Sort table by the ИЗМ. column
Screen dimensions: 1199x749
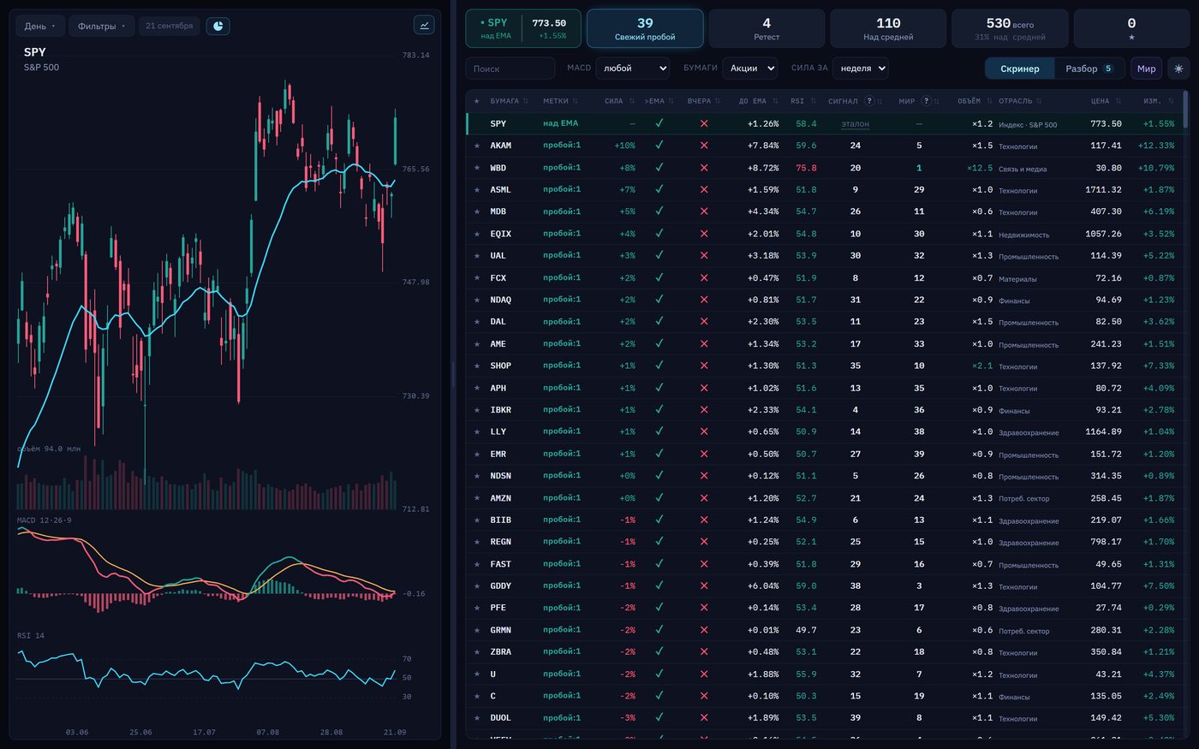pos(1158,101)
